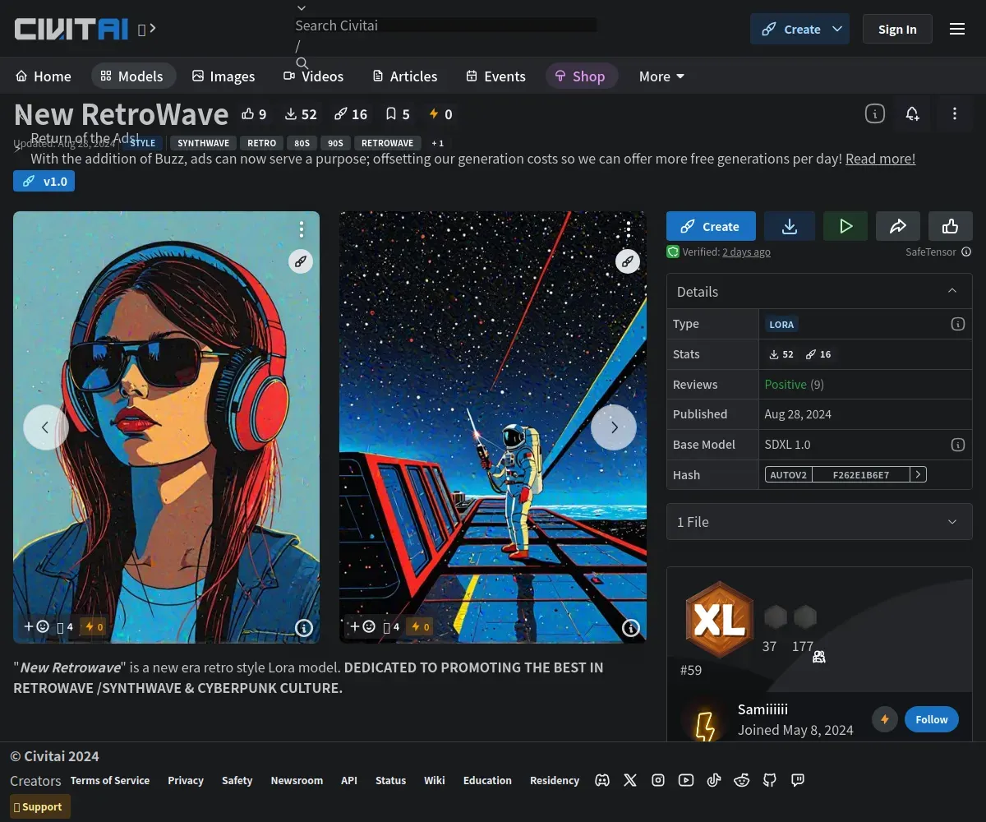Open the info icon next to notification bell
Screen dimensions: 986x822
875,113
